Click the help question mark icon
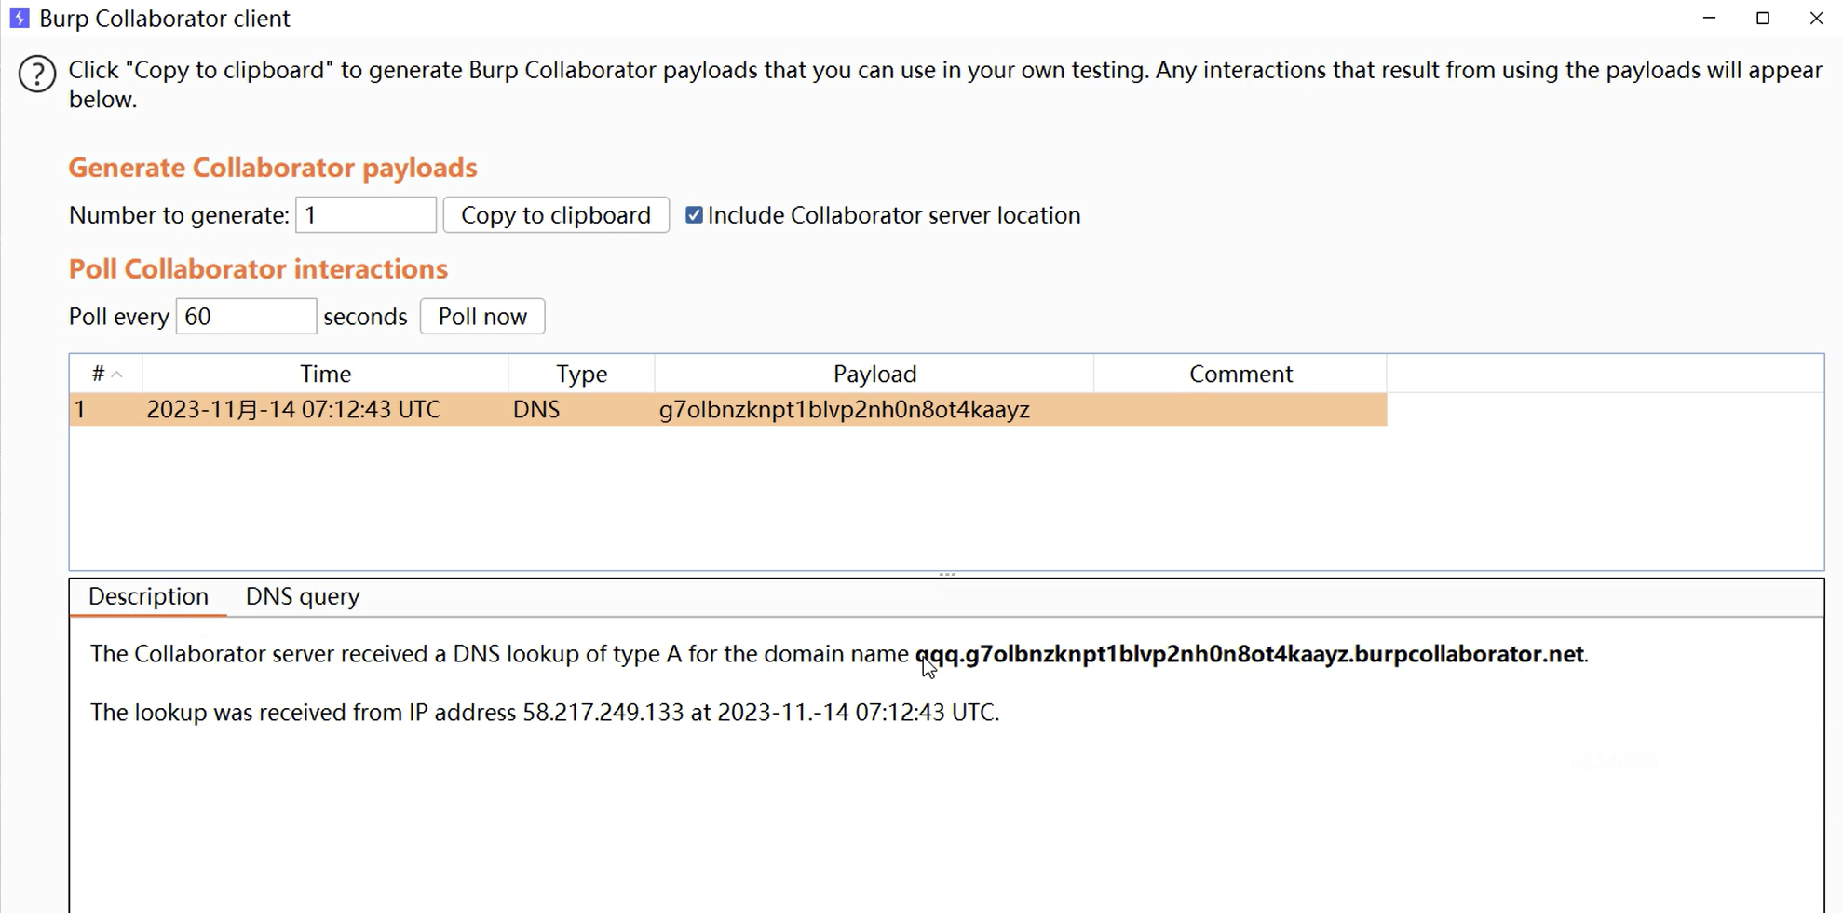The height and width of the screenshot is (913, 1843). click(x=37, y=75)
